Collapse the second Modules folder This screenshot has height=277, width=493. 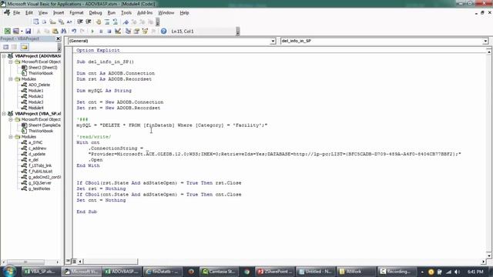pos(10,137)
